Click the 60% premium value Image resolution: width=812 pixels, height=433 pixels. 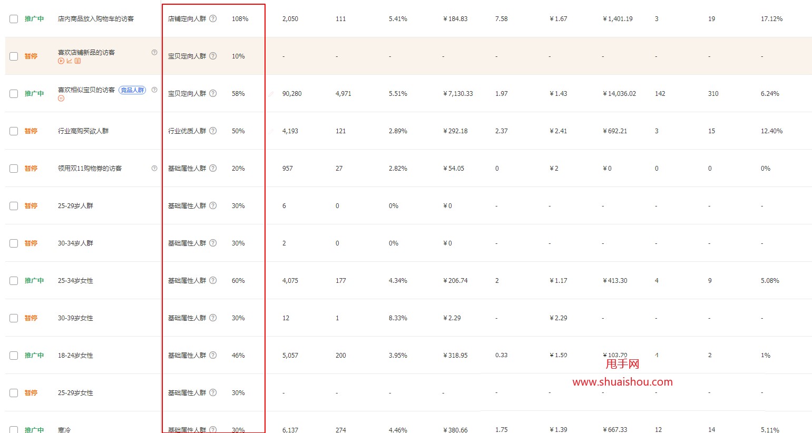pyautogui.click(x=238, y=281)
